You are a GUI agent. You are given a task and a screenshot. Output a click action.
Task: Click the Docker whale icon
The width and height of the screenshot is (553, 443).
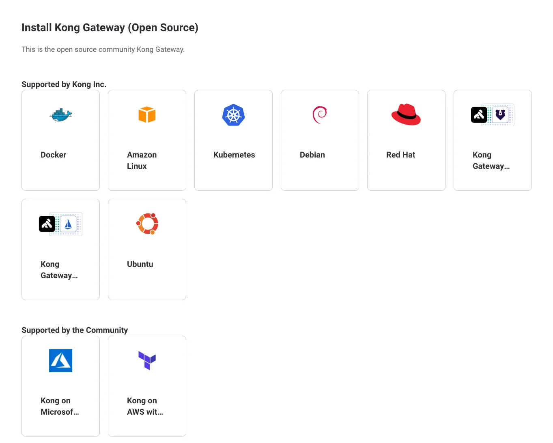(61, 115)
